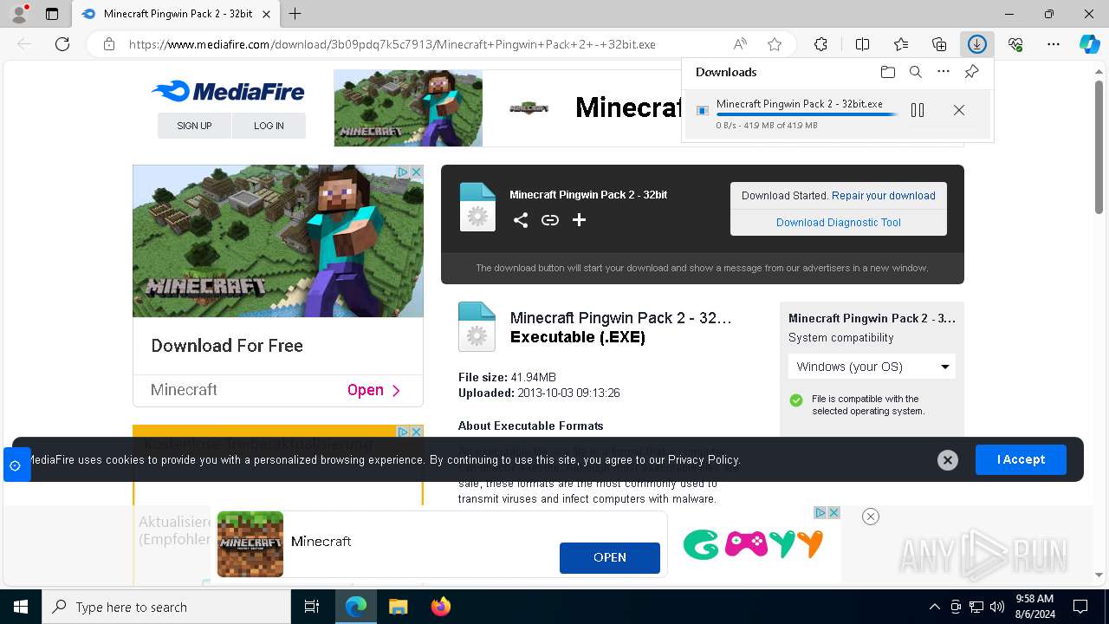Screen dimensions: 1109x624
Task: Search downloads with magnifier icon
Action: tap(916, 72)
